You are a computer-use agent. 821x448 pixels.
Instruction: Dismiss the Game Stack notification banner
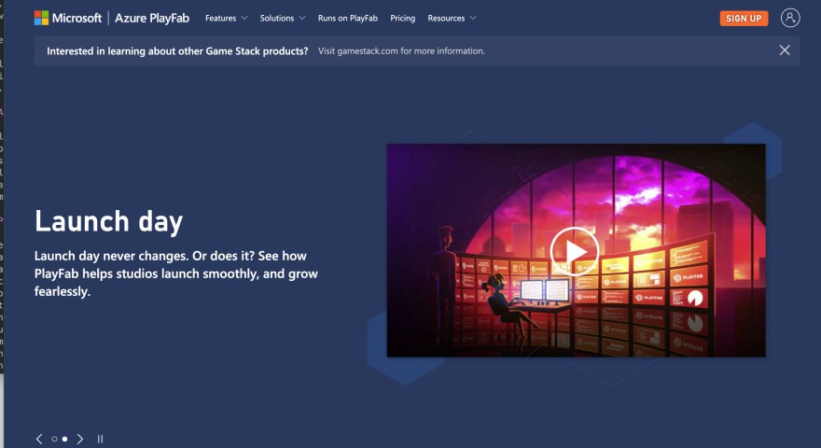(785, 50)
